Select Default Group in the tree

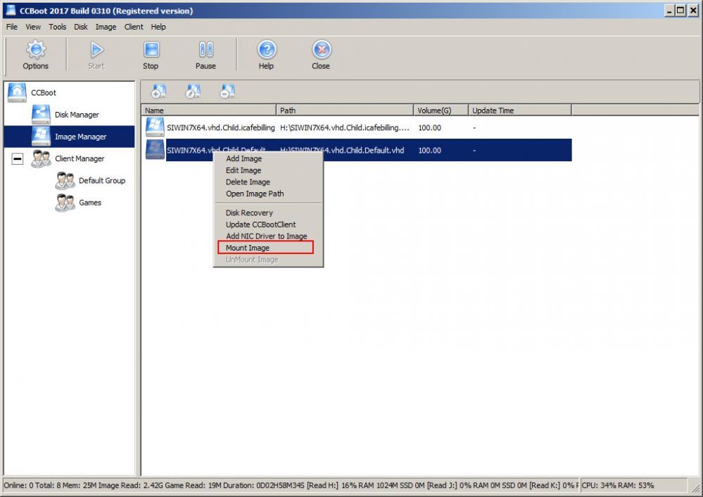click(x=102, y=181)
